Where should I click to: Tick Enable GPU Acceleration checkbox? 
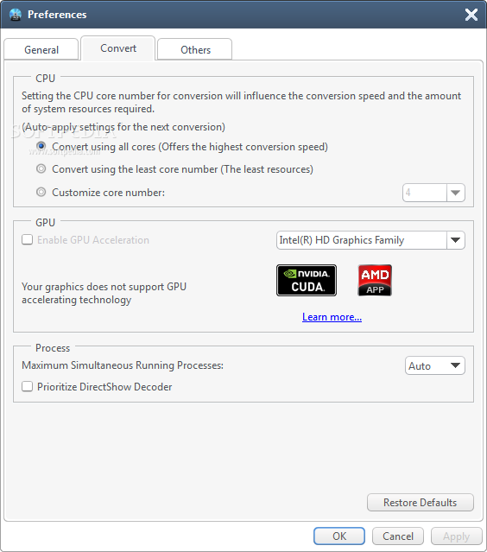click(x=27, y=240)
